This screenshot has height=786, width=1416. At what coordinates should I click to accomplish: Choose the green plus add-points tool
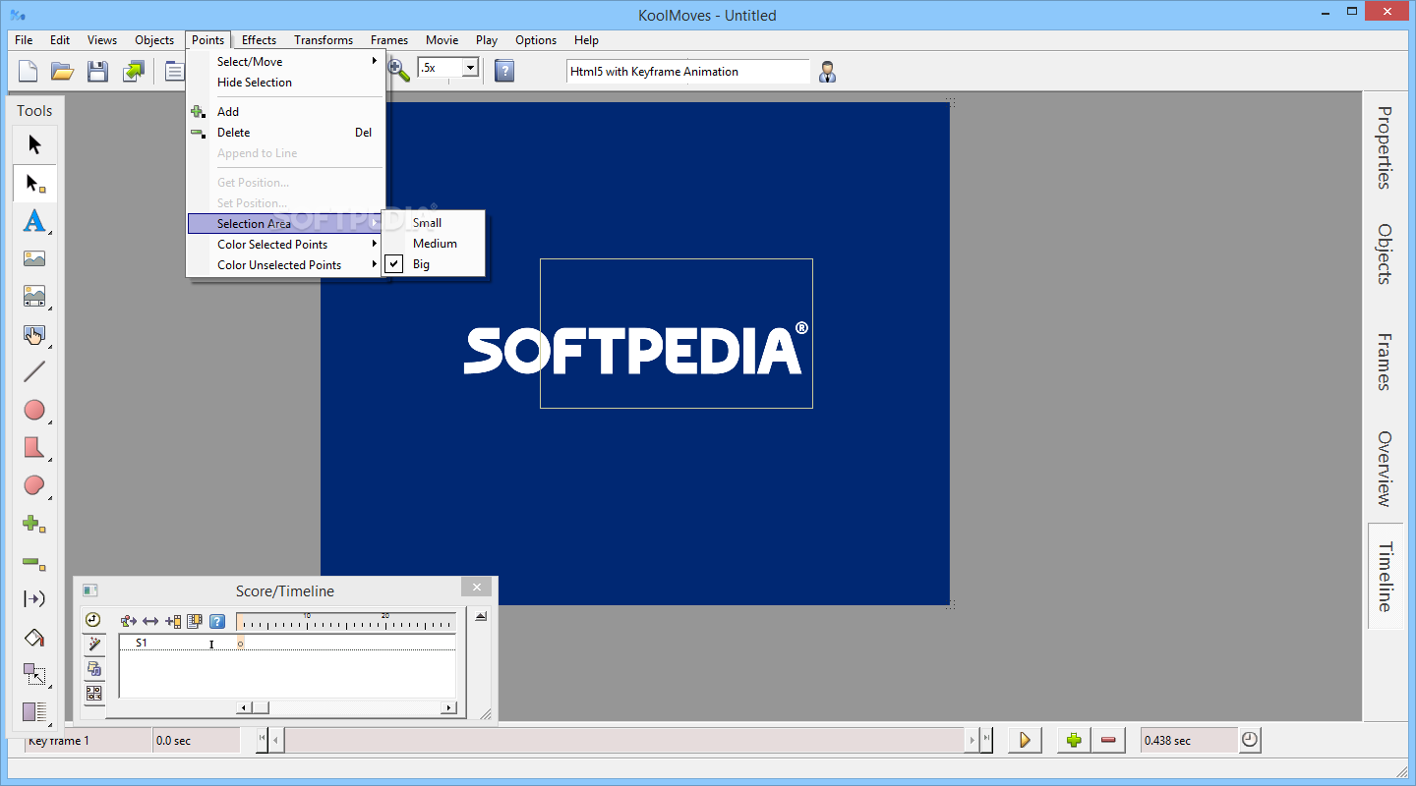click(x=34, y=524)
